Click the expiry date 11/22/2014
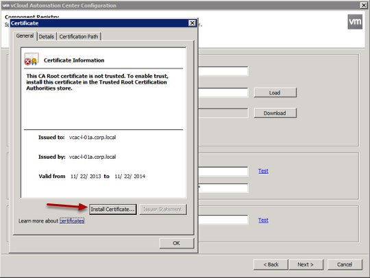The height and width of the screenshot is (278, 370). click(129, 177)
